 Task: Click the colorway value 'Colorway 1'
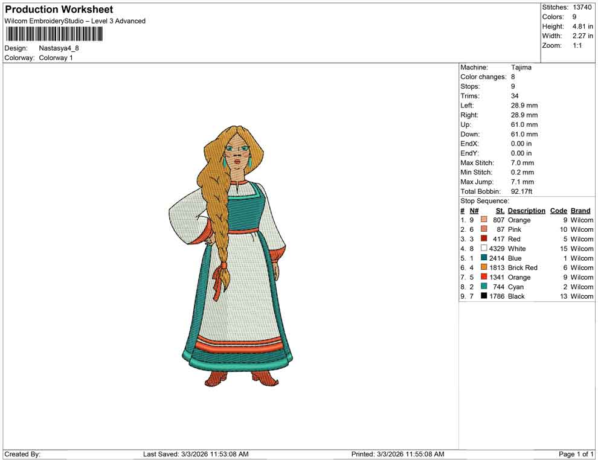56,57
